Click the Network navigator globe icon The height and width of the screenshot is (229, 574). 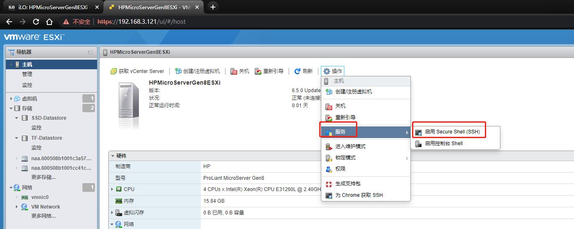click(17, 188)
